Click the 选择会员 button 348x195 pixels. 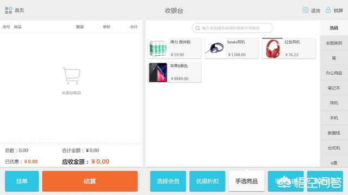168,181
